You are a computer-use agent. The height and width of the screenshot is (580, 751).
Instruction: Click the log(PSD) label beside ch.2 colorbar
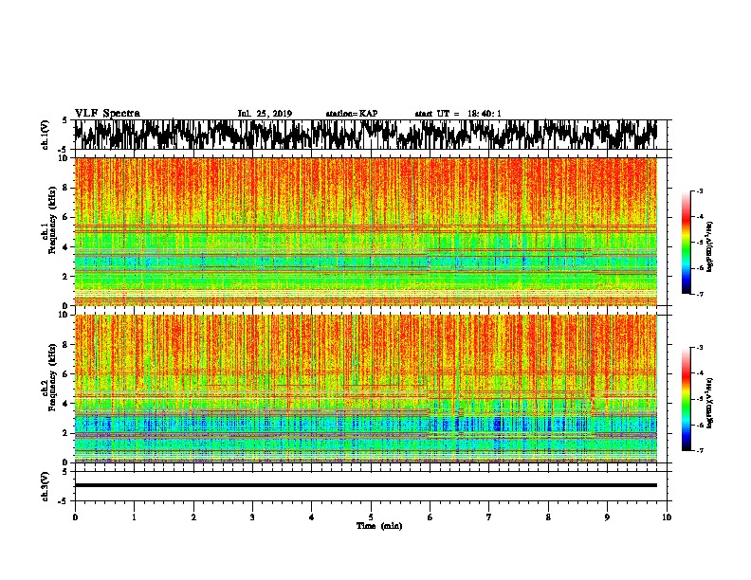(x=710, y=403)
